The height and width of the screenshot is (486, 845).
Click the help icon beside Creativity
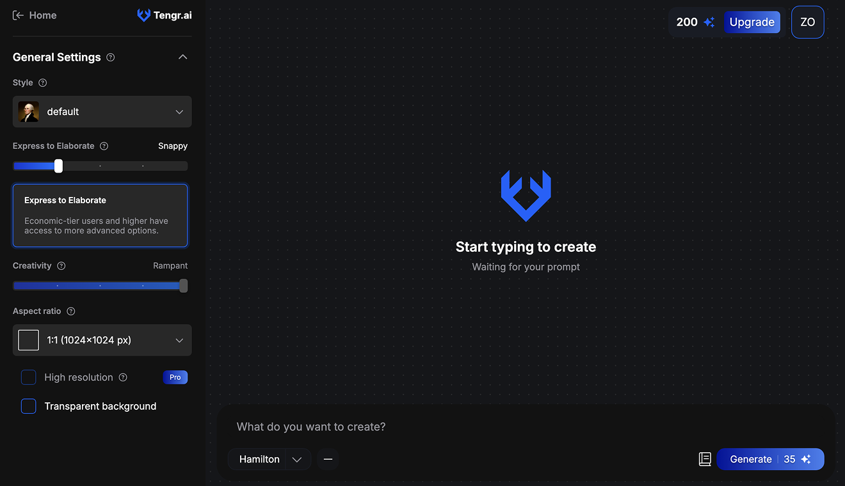[x=61, y=265]
